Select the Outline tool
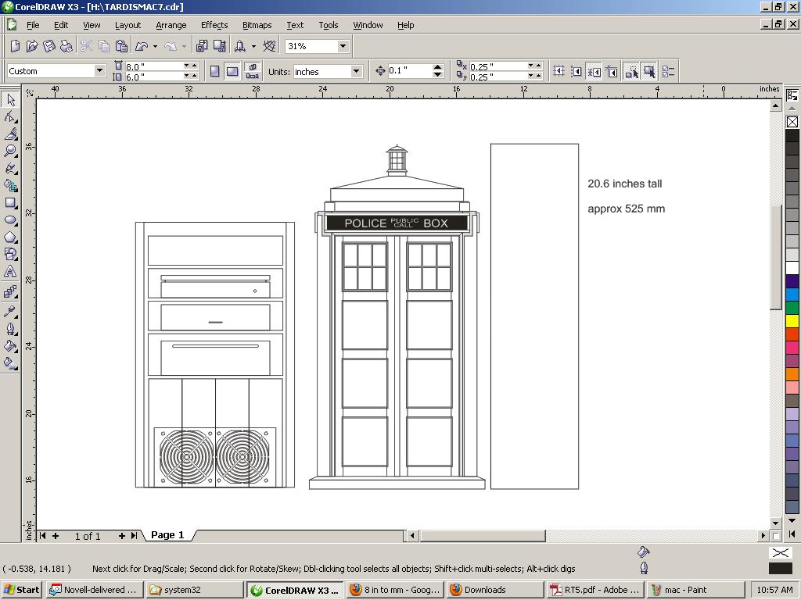801x600 pixels. point(10,329)
